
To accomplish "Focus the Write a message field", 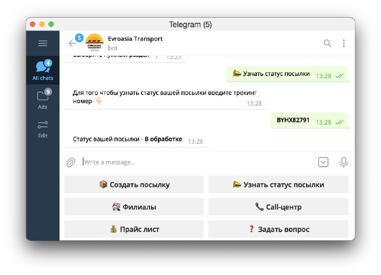I will tap(198, 162).
